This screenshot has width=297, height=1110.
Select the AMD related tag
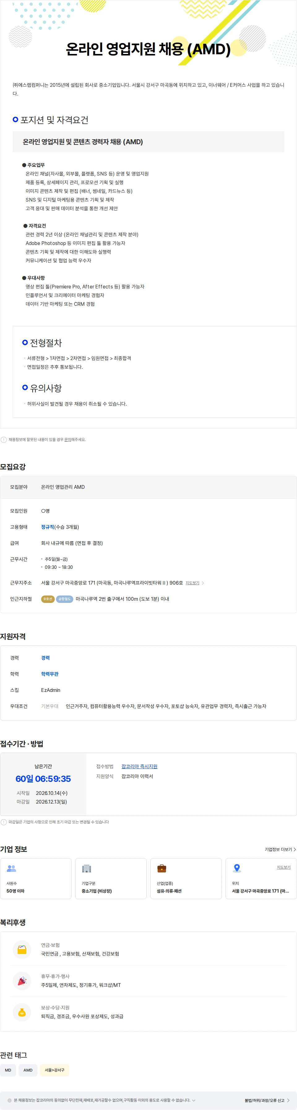pos(28,1070)
